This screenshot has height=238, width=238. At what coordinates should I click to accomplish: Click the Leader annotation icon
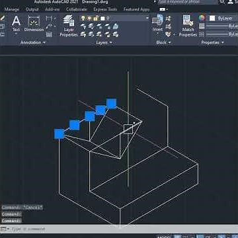(x=49, y=26)
